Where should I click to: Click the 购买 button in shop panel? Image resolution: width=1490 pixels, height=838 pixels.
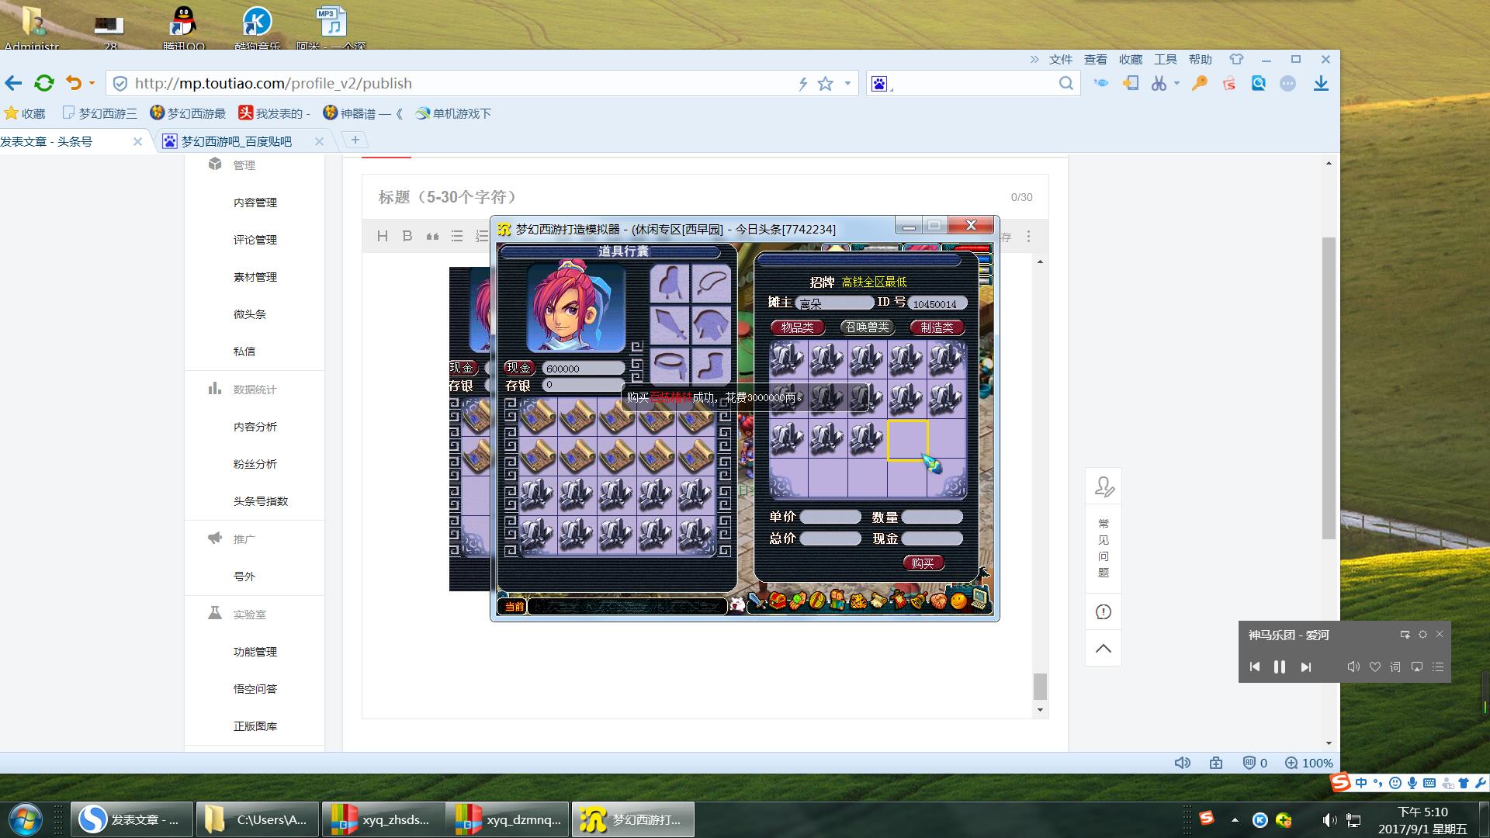tap(923, 563)
